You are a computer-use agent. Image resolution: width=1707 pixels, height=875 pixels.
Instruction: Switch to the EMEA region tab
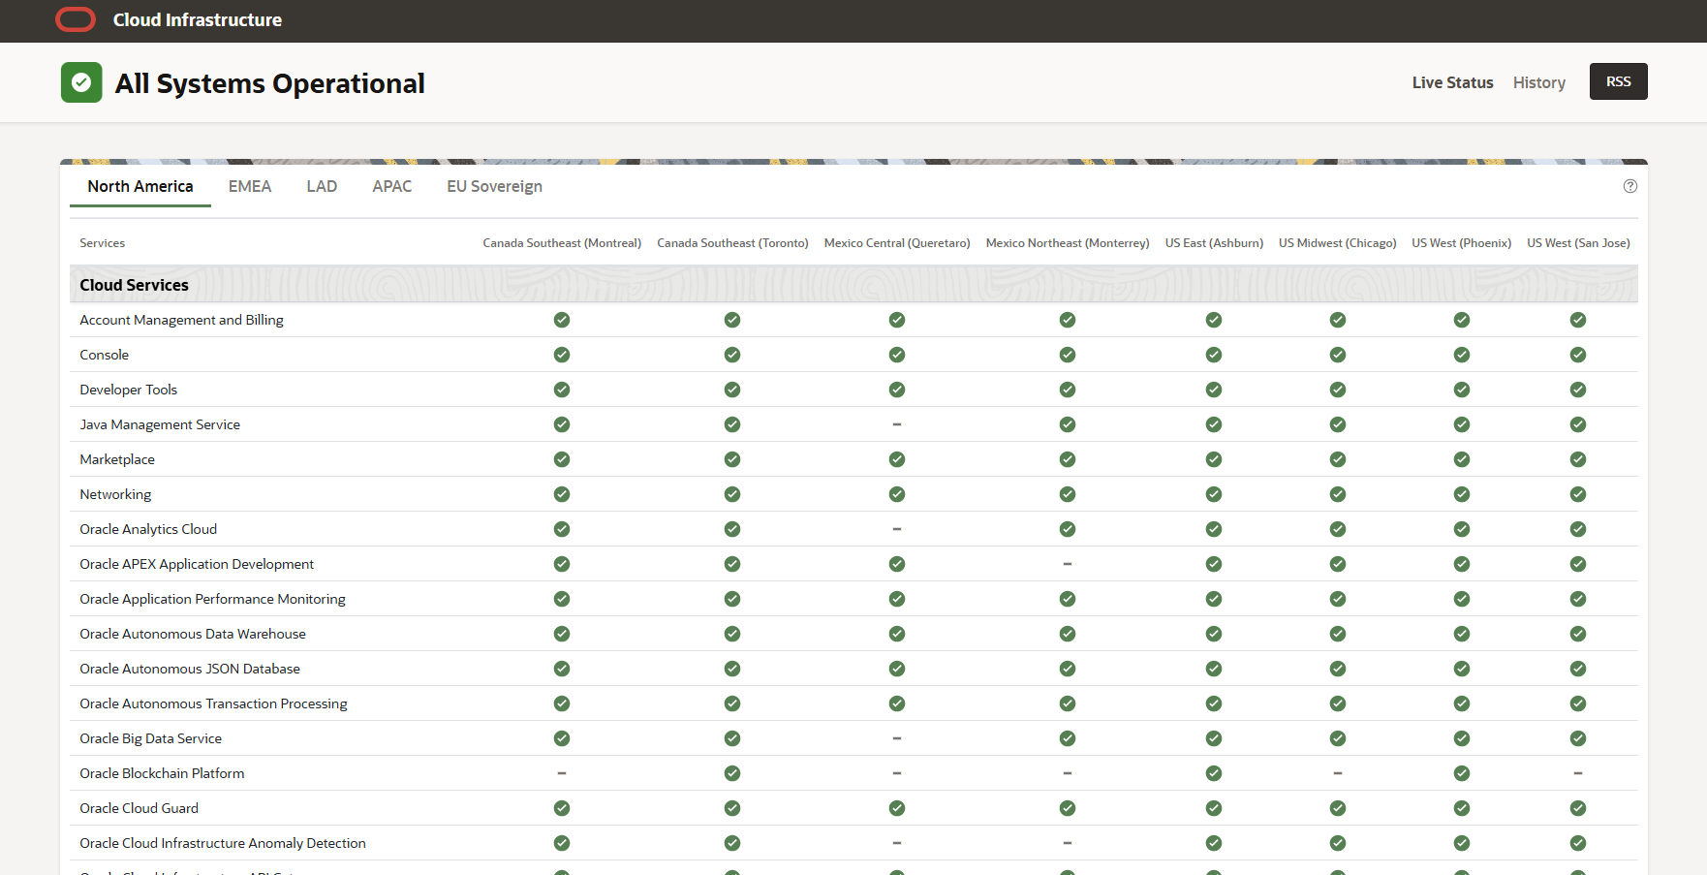250,186
